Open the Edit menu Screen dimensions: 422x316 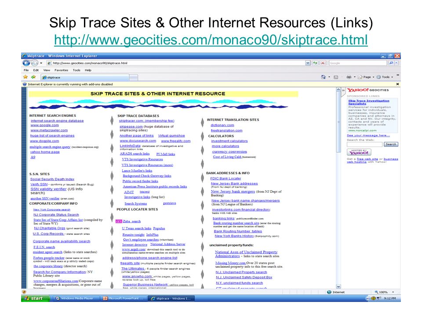36,70
